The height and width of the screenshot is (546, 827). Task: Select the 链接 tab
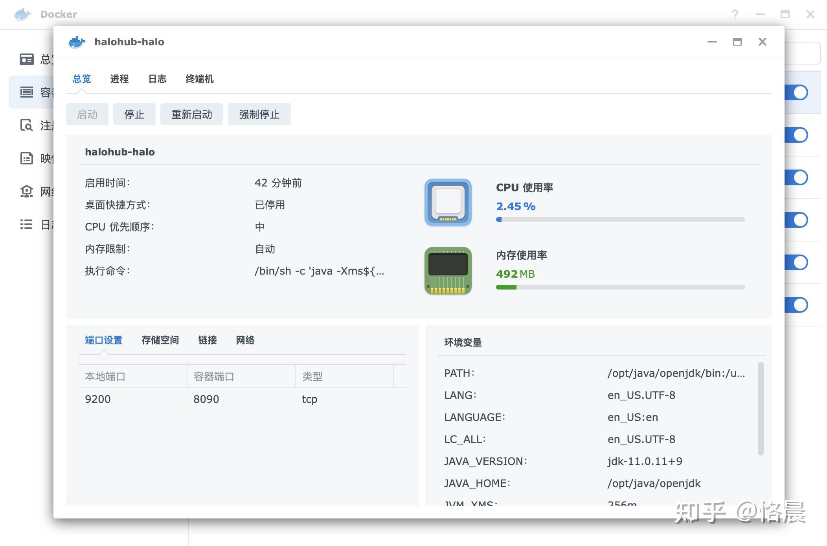208,340
